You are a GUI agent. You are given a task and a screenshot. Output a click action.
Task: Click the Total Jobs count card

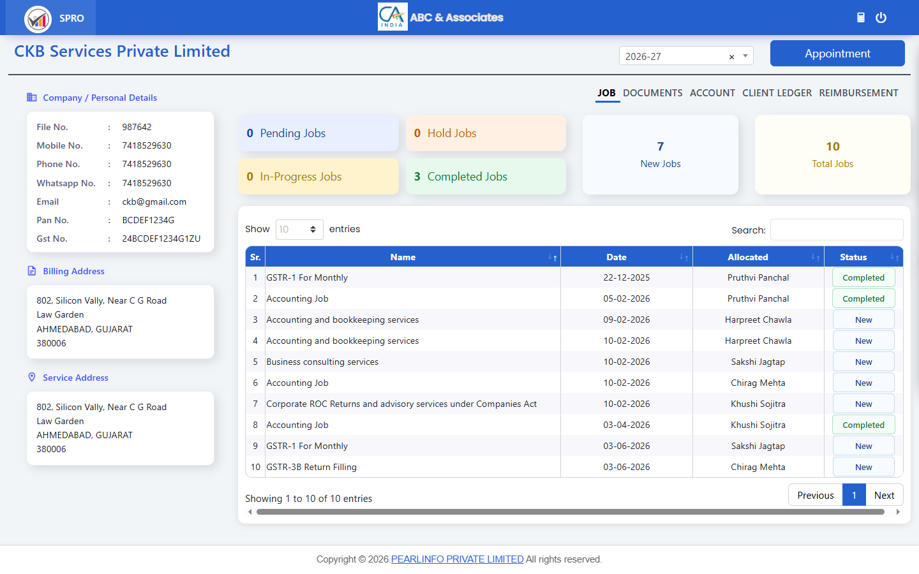pos(832,155)
